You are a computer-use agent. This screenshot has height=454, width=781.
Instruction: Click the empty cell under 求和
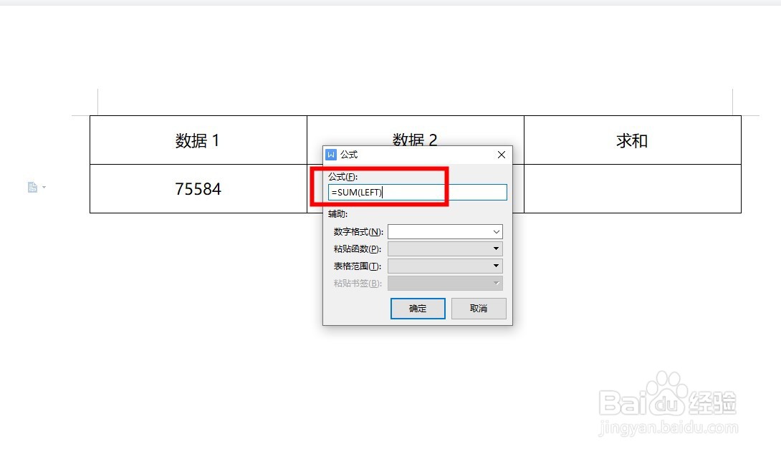(x=633, y=188)
